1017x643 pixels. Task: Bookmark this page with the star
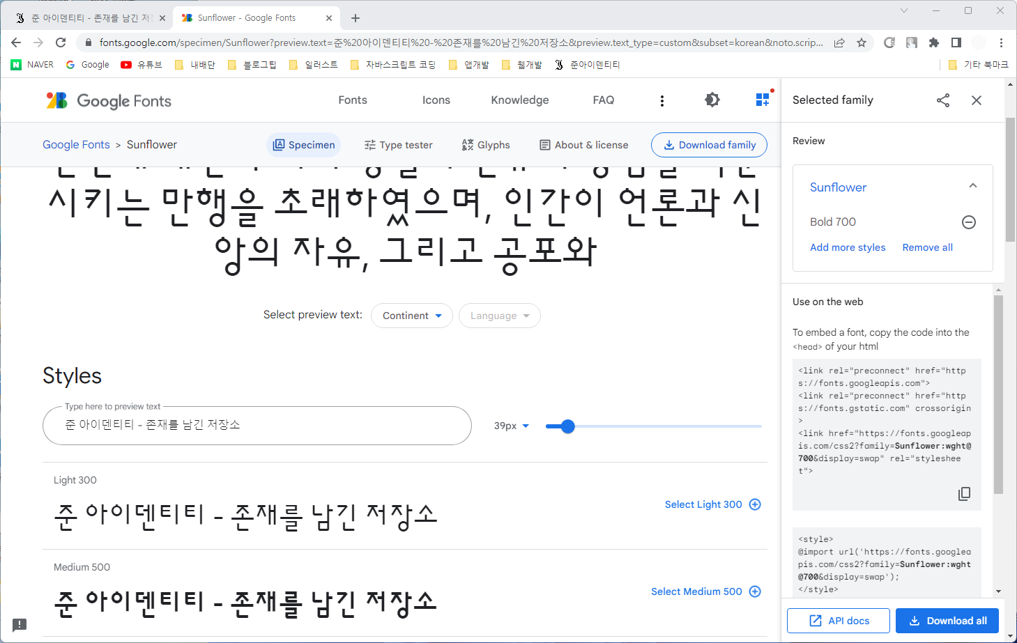click(862, 42)
